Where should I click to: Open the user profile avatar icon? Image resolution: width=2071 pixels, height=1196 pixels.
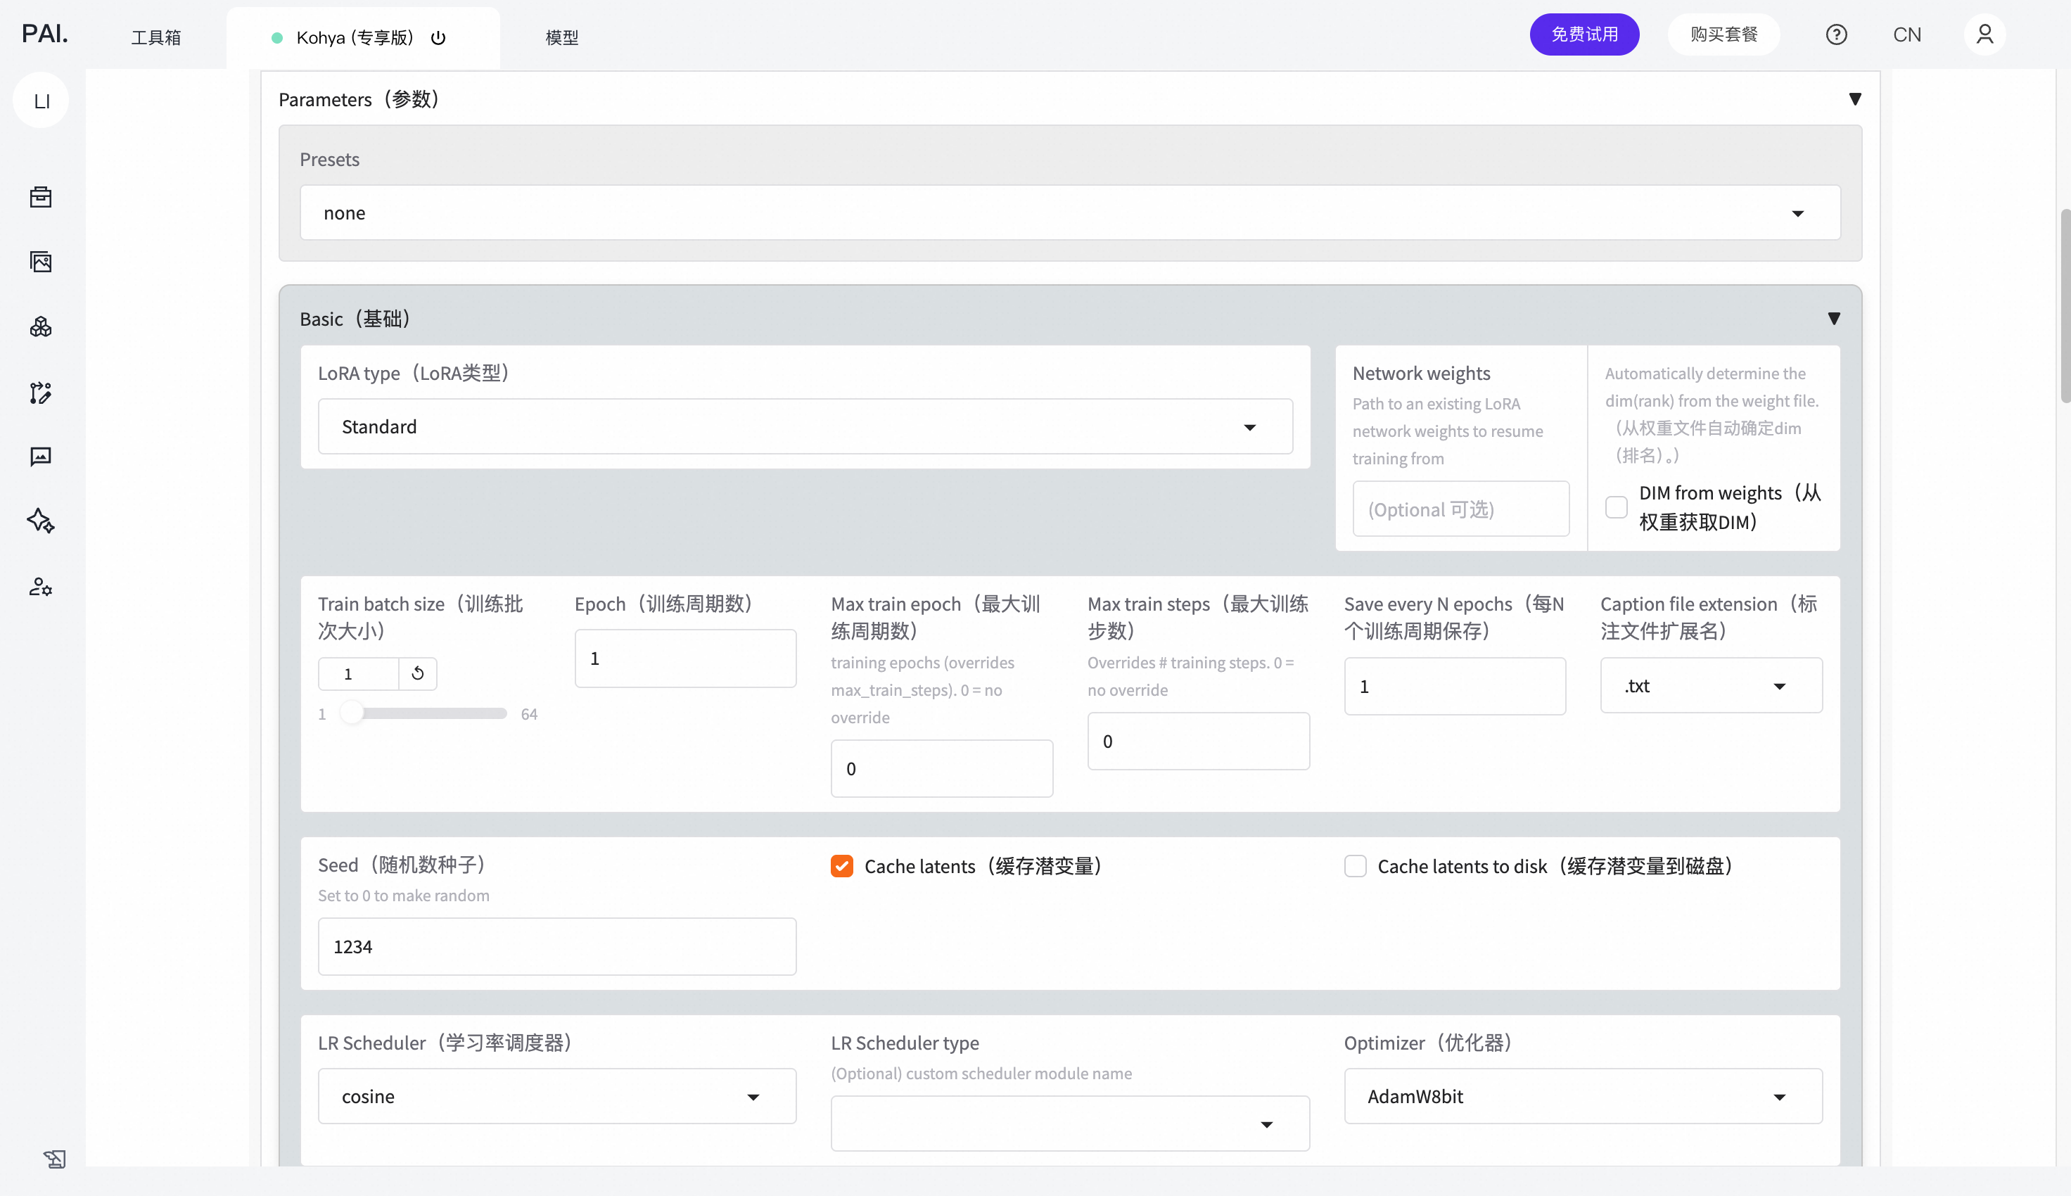(x=1984, y=34)
